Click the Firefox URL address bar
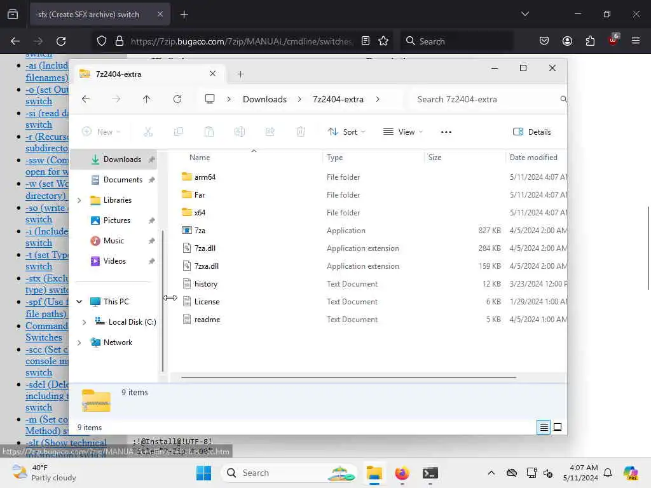 coord(241,41)
